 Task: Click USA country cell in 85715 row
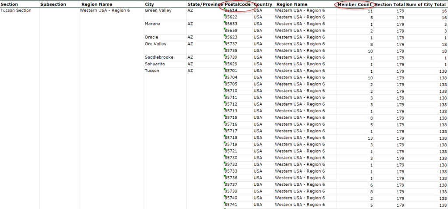(258, 118)
